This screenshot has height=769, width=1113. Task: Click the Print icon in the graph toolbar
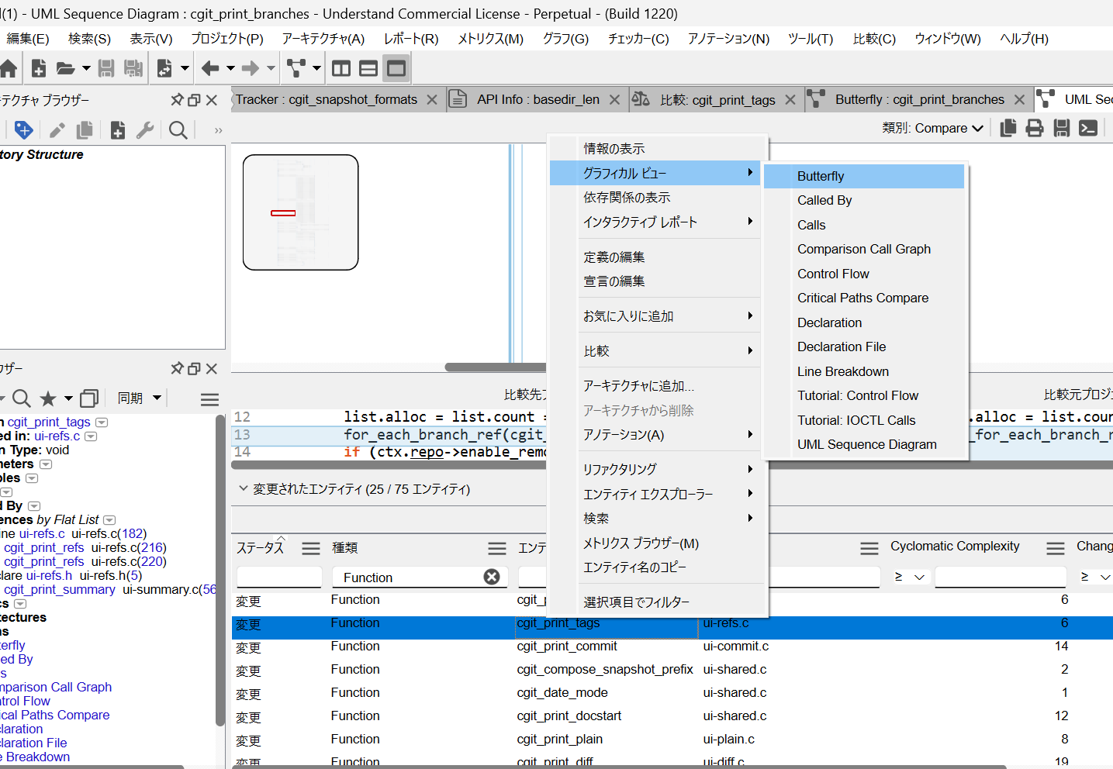coord(1035,129)
